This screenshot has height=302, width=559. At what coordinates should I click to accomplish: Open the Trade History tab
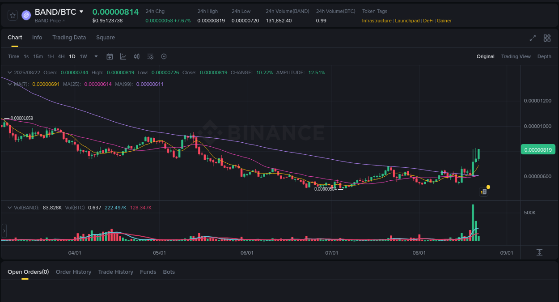point(116,272)
